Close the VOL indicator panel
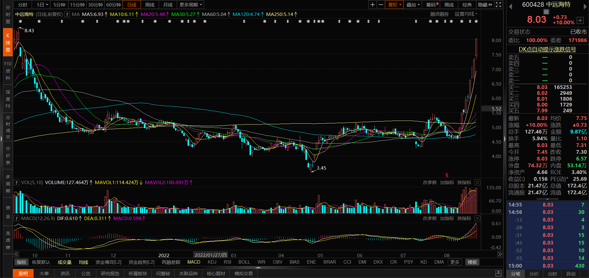The height and width of the screenshot is (278, 589). coord(477,183)
